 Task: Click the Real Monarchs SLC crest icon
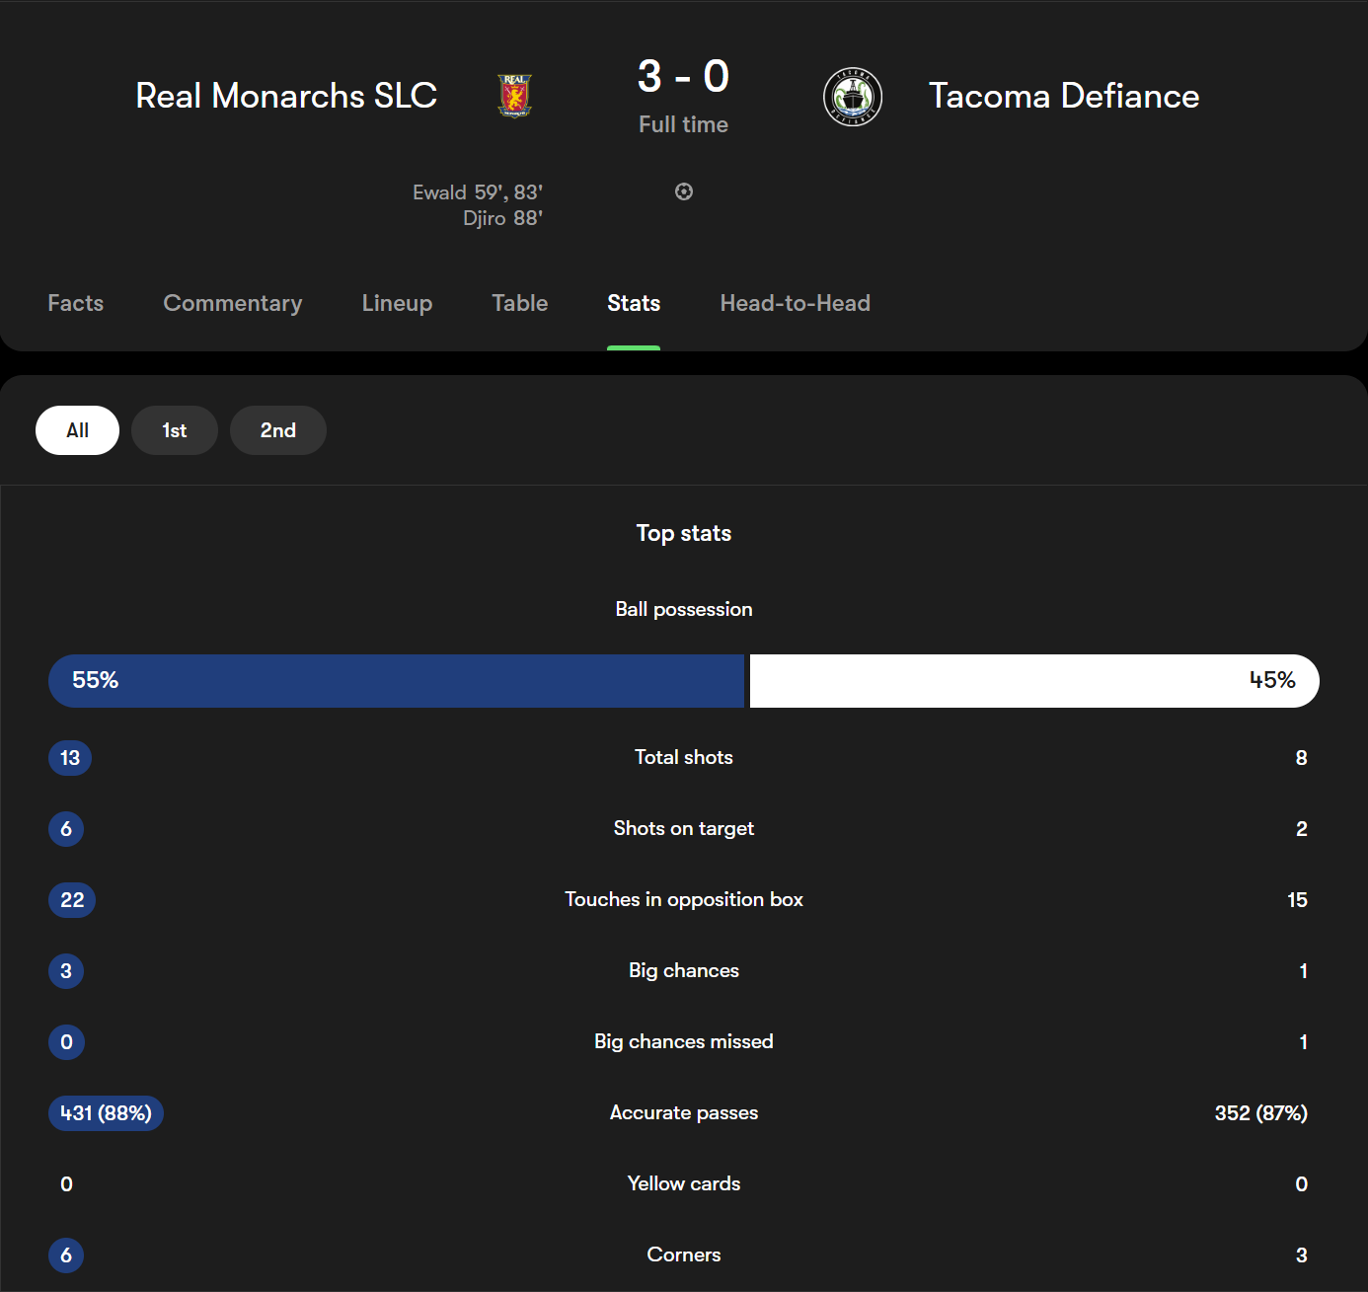[x=514, y=96]
